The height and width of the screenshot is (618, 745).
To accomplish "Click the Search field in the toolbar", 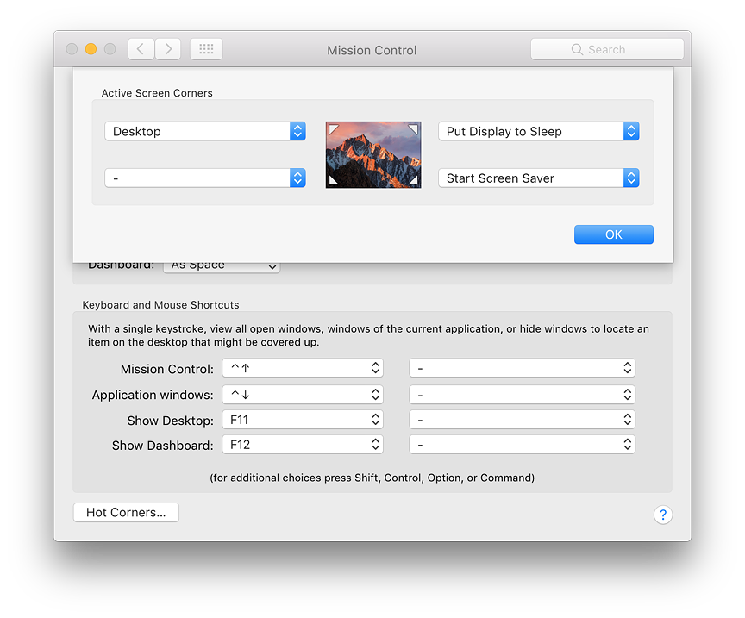I will pyautogui.click(x=607, y=49).
